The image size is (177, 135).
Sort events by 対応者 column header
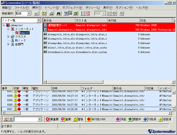152,88
